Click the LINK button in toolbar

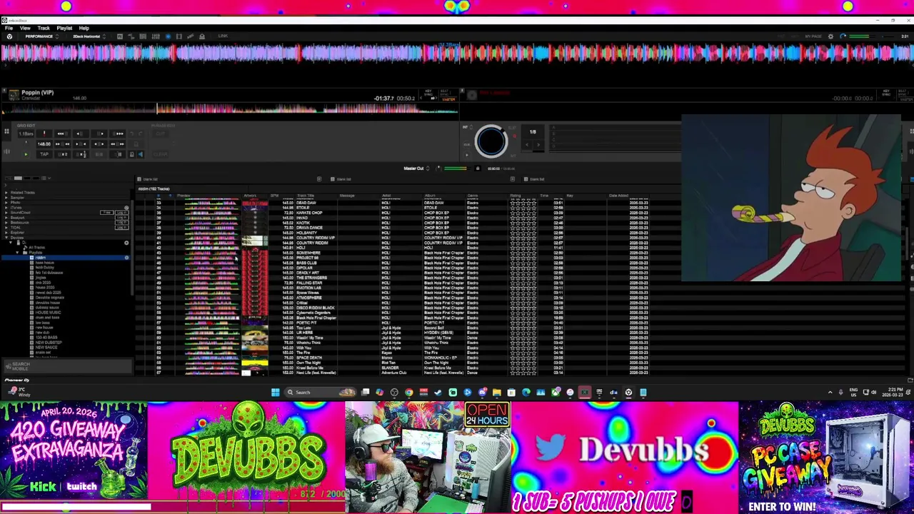[223, 36]
